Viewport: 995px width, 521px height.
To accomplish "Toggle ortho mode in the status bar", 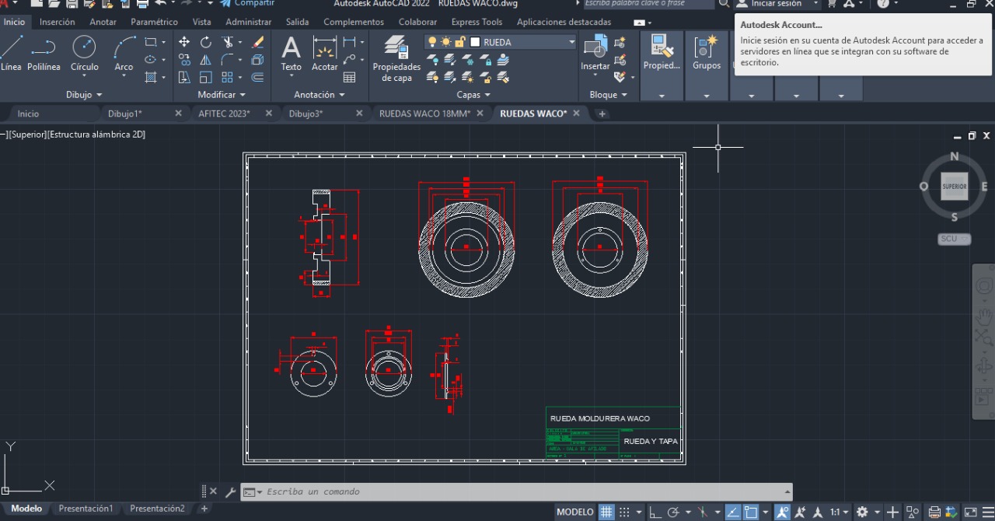I will pos(655,512).
